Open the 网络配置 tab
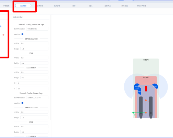The width and height of the screenshot is (173, 138). coord(125,6)
